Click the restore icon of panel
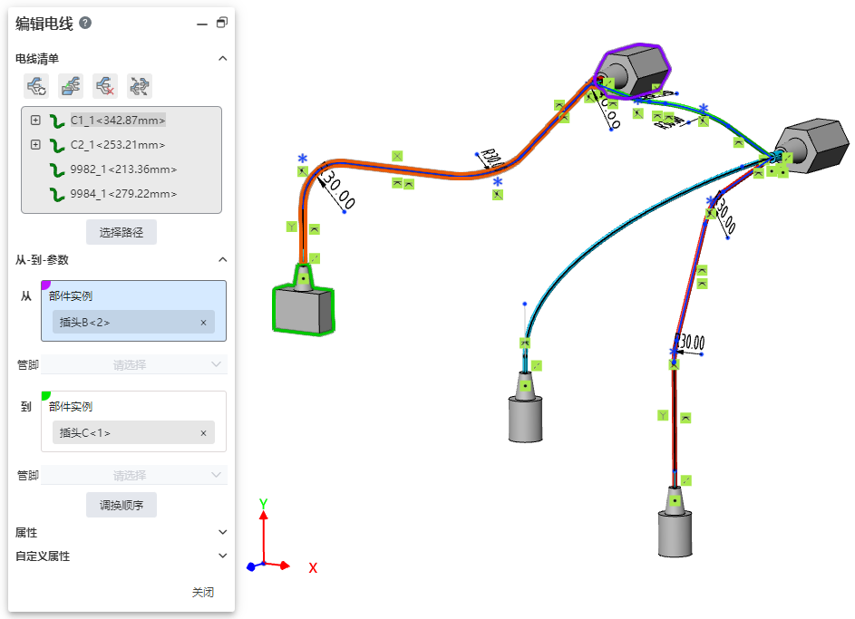This screenshot has height=619, width=855. pyautogui.click(x=221, y=24)
